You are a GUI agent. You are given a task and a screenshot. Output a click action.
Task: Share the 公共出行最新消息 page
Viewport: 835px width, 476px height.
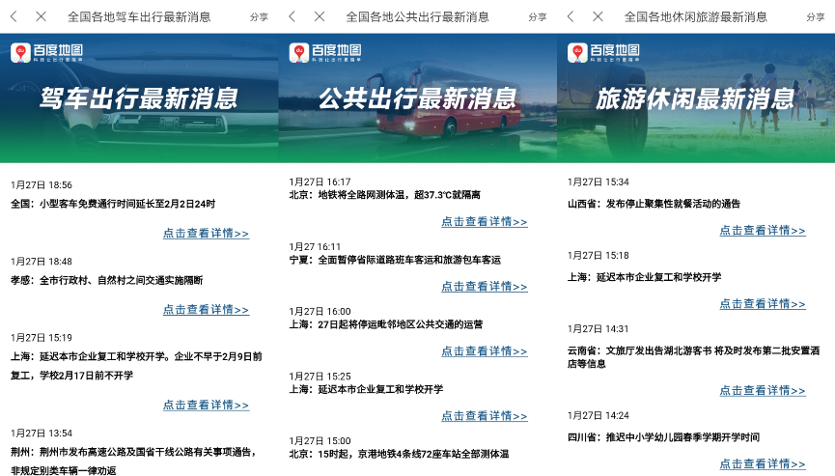pyautogui.click(x=537, y=17)
